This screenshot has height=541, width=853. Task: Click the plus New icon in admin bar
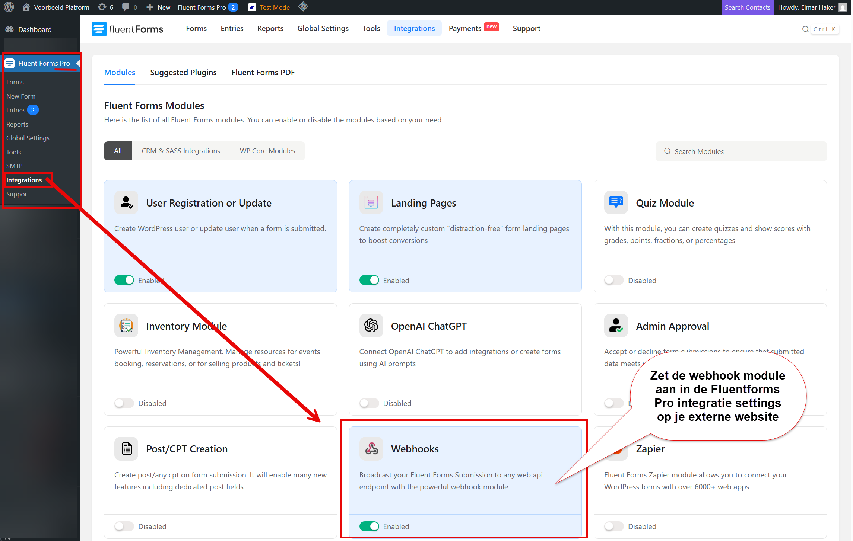tap(150, 7)
